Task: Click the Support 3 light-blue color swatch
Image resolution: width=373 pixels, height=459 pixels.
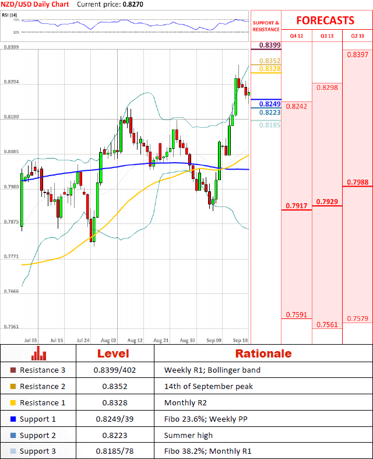Action: pos(13,451)
